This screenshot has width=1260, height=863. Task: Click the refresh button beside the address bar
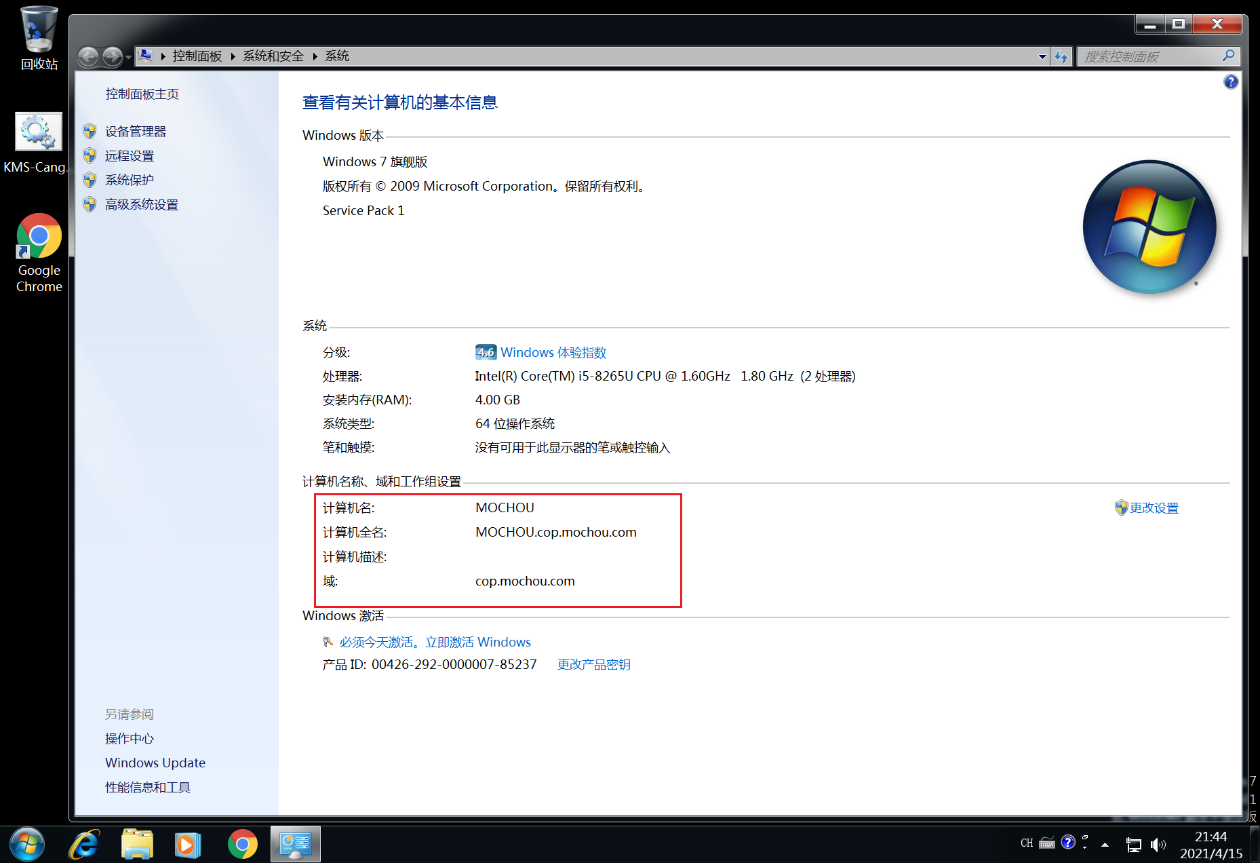(x=1061, y=57)
